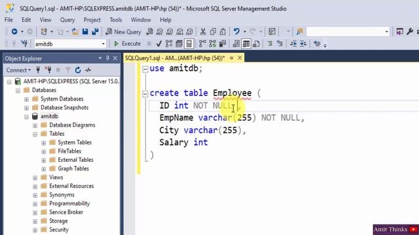
Task: Close the SQLQuery1.sql tab
Action: coord(240,58)
